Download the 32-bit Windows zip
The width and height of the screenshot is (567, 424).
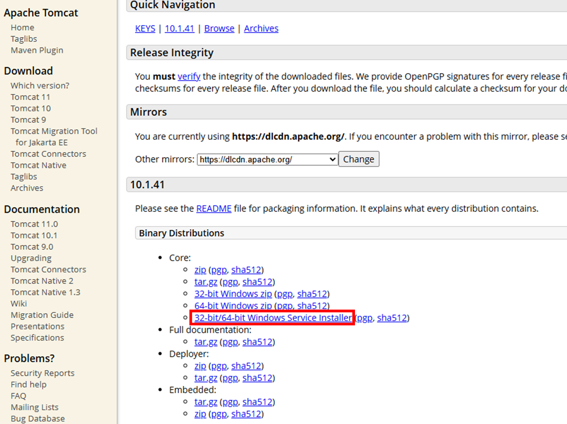tap(233, 294)
